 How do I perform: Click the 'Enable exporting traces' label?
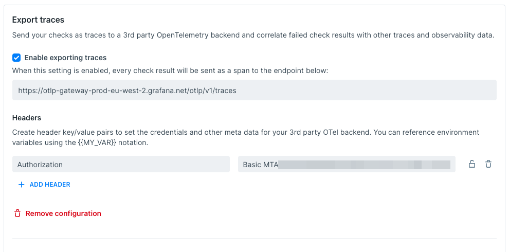coord(65,58)
